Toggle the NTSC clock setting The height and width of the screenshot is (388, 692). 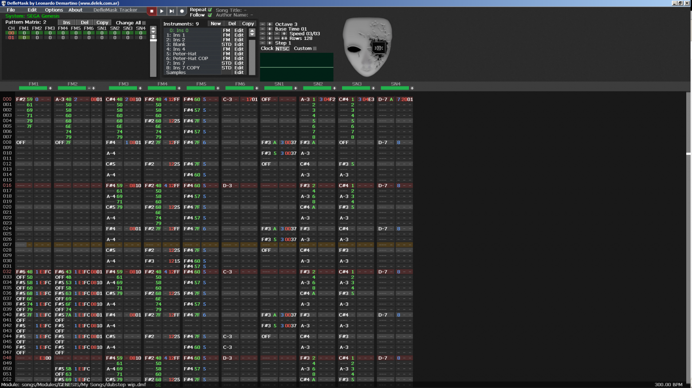pos(282,49)
